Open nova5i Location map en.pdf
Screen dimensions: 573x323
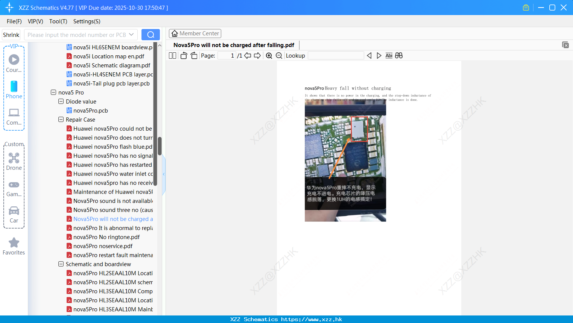click(x=105, y=56)
